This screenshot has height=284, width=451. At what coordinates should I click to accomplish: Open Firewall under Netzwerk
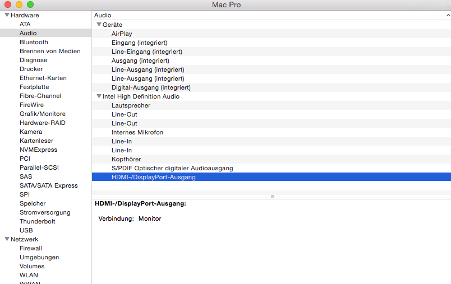(31, 248)
